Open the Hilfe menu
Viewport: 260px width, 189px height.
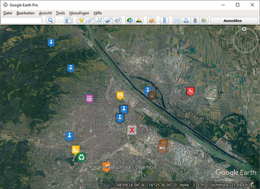point(97,13)
